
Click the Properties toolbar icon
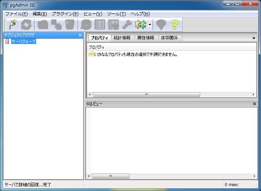(x=43, y=25)
